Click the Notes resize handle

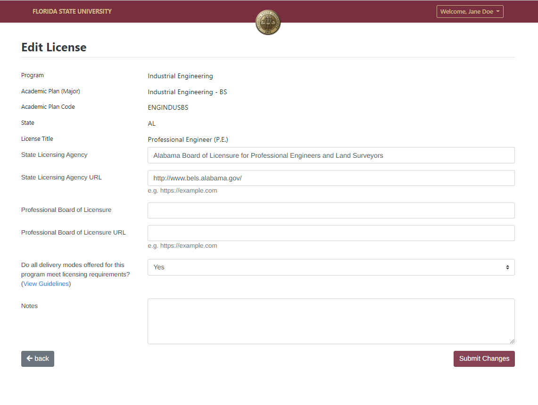pos(512,341)
